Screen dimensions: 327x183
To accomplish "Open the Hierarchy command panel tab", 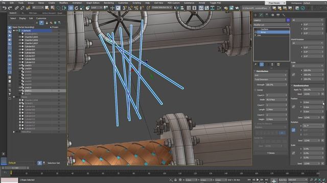I will (x=267, y=15).
